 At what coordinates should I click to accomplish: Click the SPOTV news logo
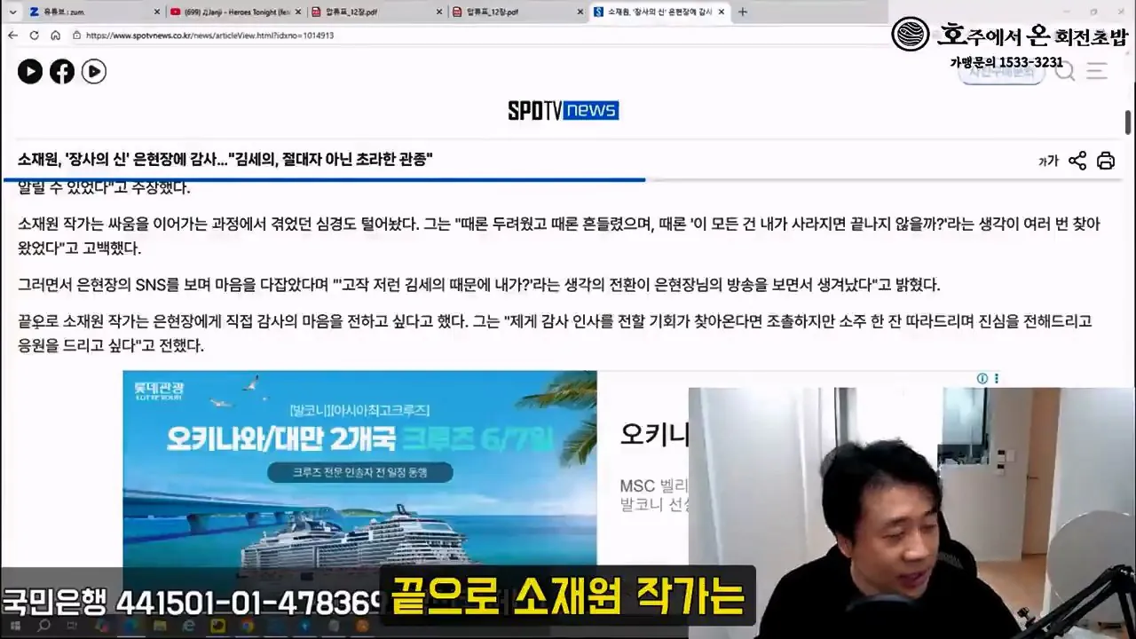click(564, 110)
